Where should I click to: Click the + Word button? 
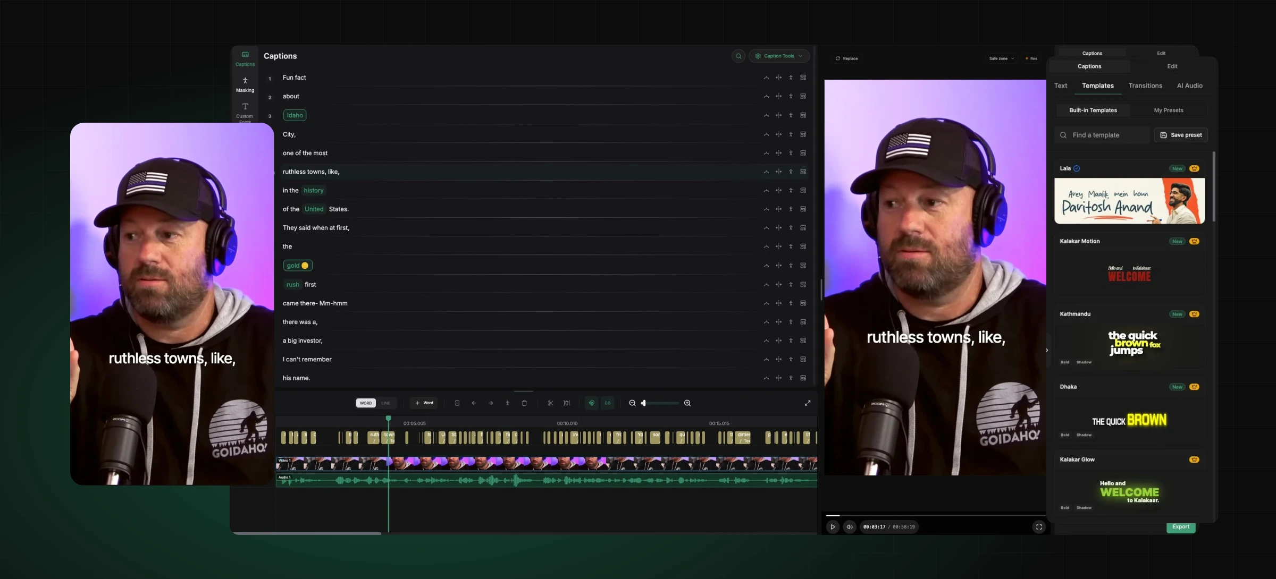[424, 403]
